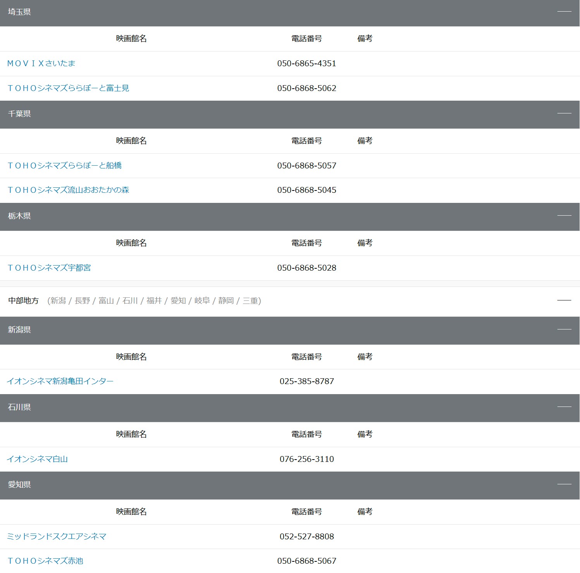This screenshot has height=573, width=580.
Task: Collapse the 千葉県 section header
Action: (564, 113)
